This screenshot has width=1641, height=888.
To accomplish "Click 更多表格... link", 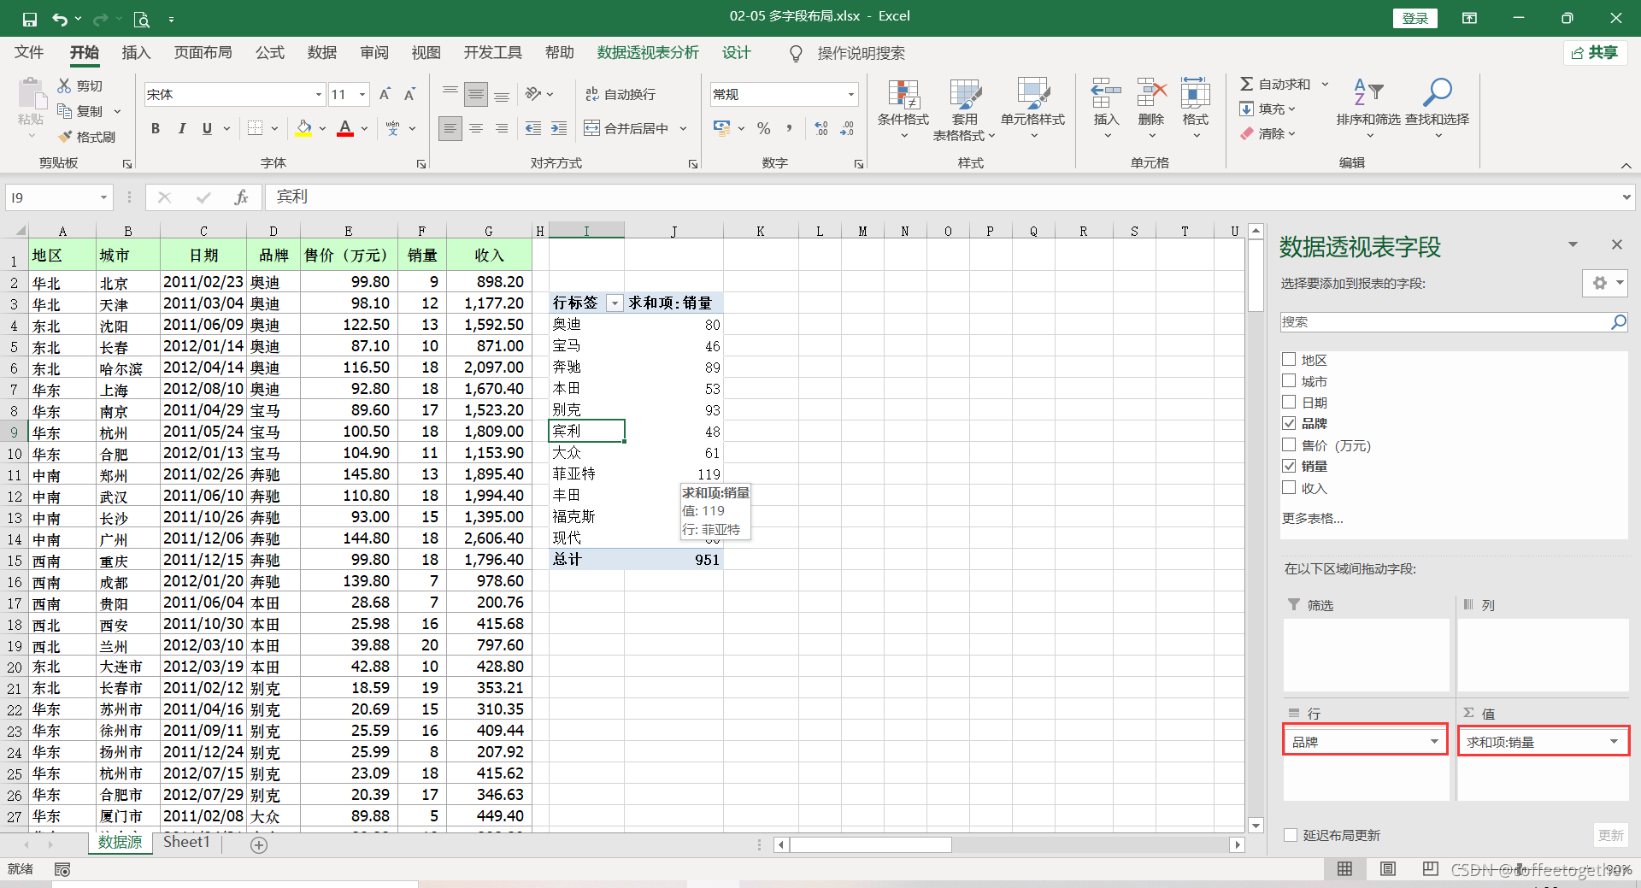I will (1313, 518).
